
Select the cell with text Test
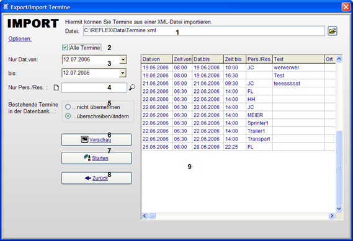point(298,76)
